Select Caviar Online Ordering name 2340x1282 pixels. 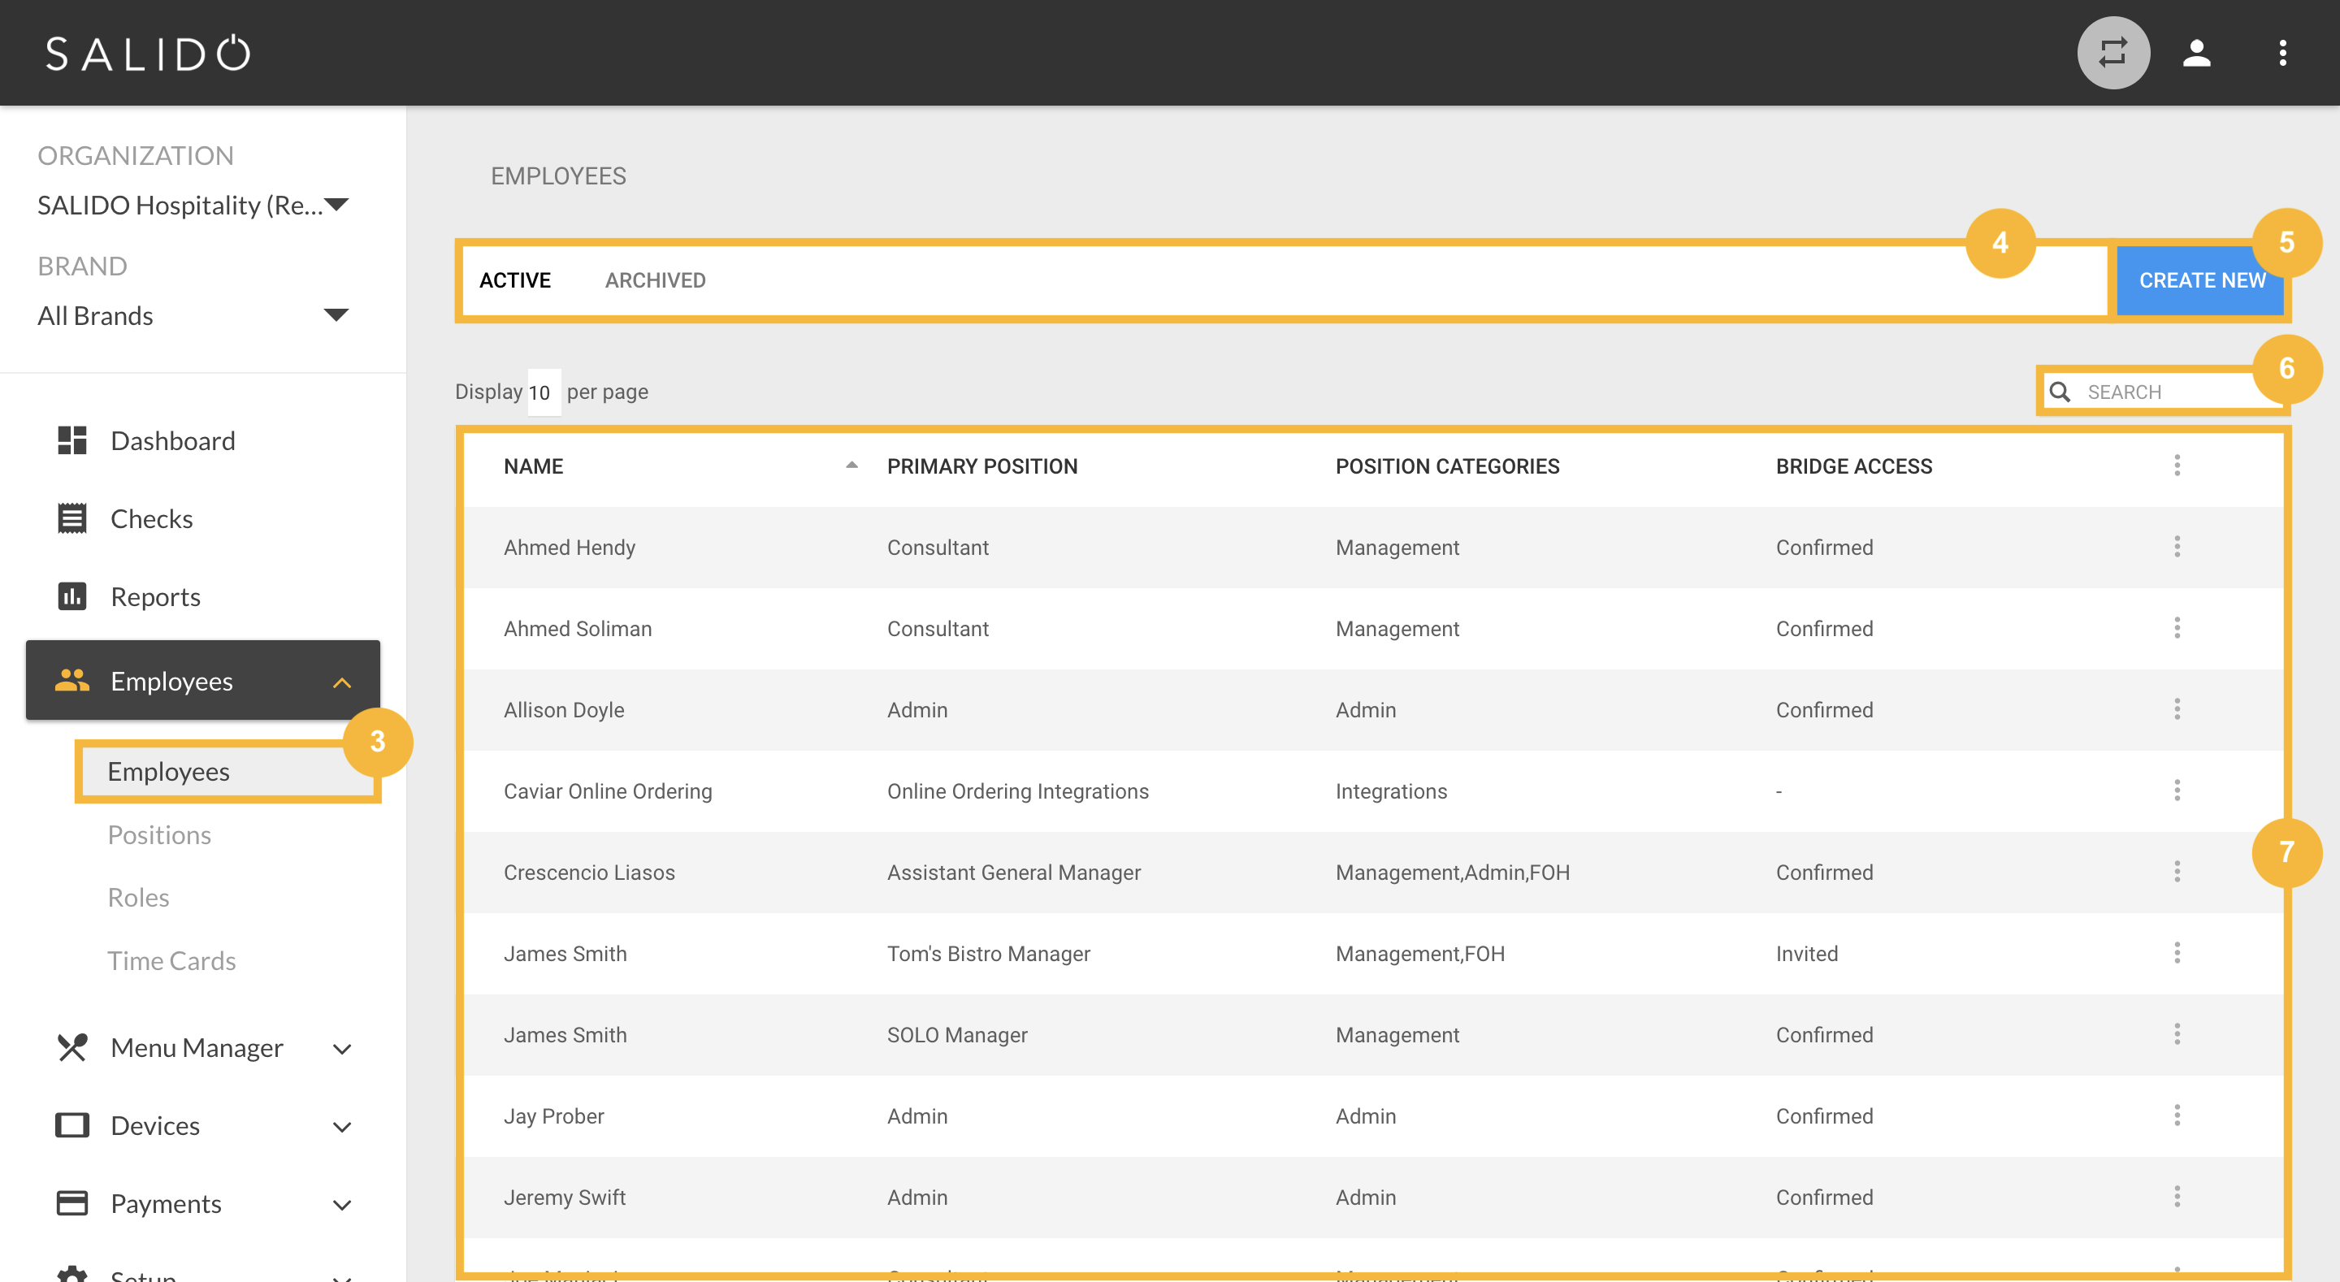608,790
